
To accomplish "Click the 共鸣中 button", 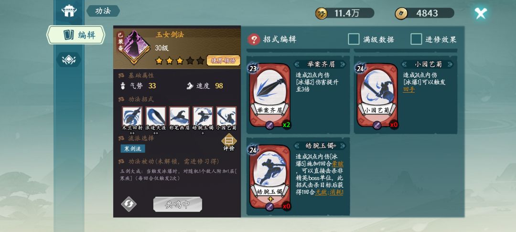I will click(177, 204).
